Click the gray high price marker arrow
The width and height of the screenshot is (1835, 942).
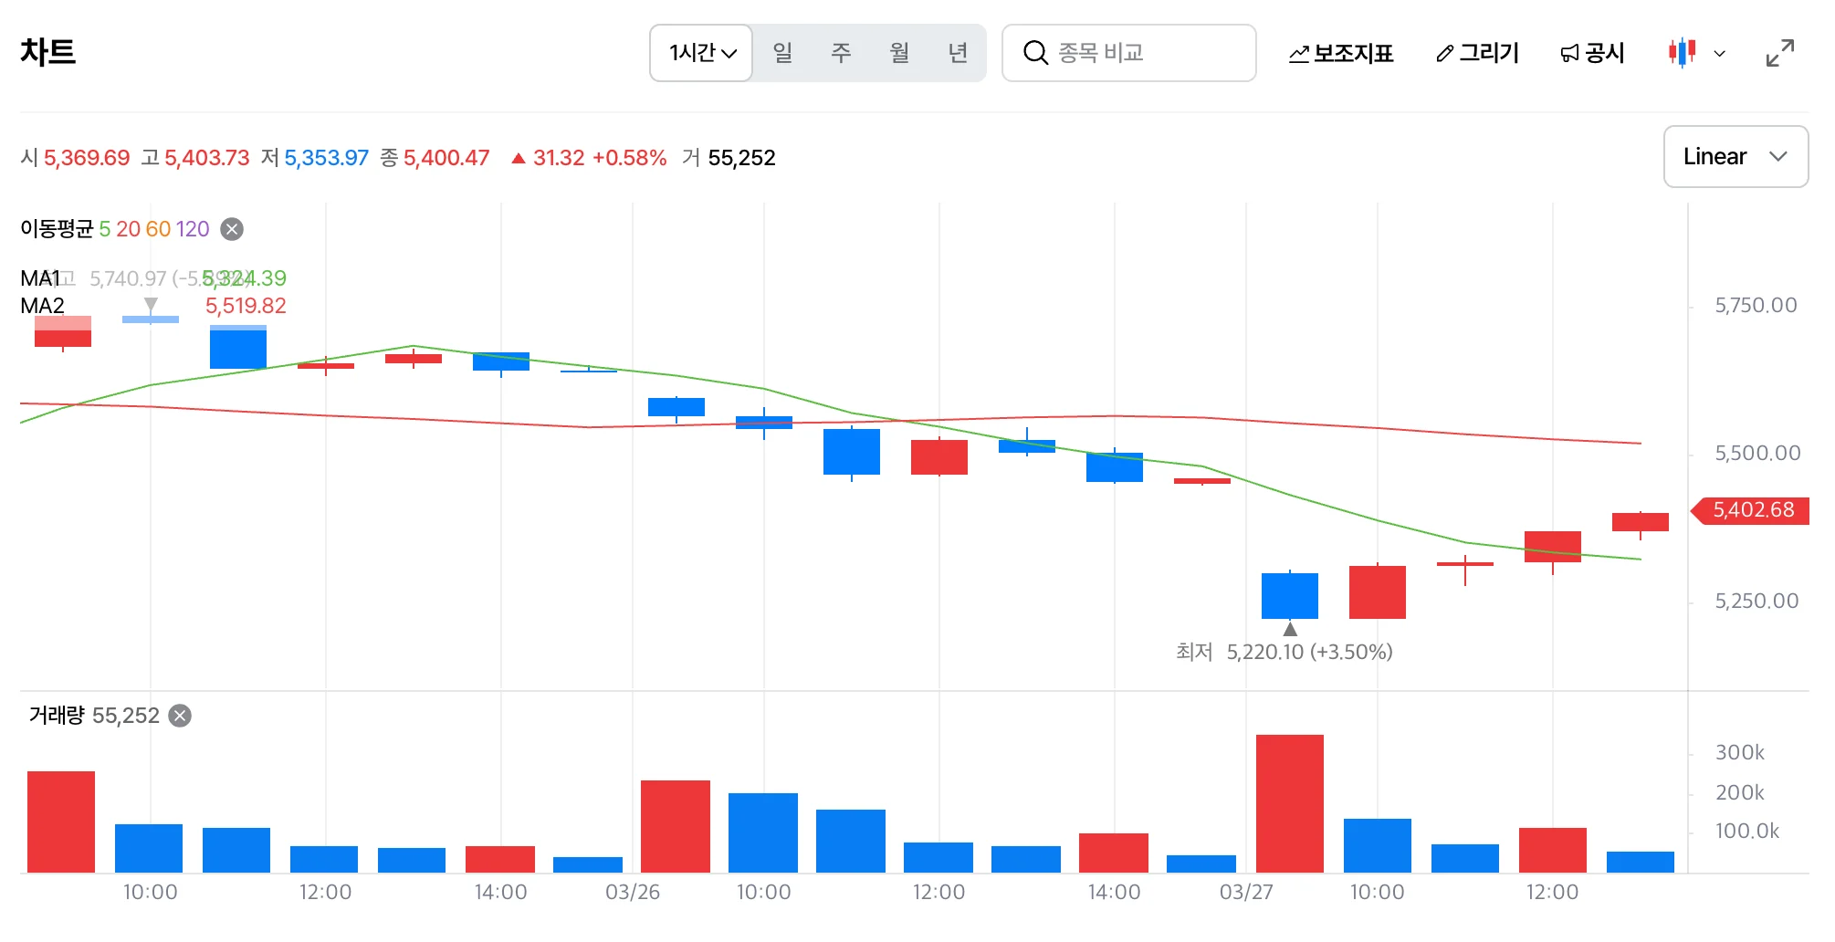coord(151,304)
